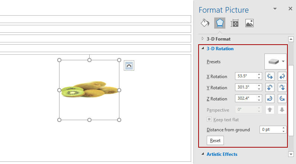Click inside the Y Rotation field
This screenshot has width=296, height=164.
click(245, 87)
